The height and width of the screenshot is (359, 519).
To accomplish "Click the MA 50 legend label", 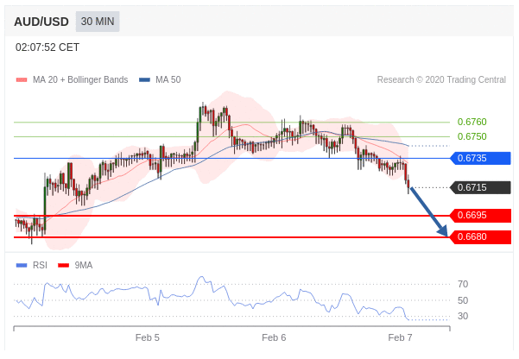I will click(168, 79).
